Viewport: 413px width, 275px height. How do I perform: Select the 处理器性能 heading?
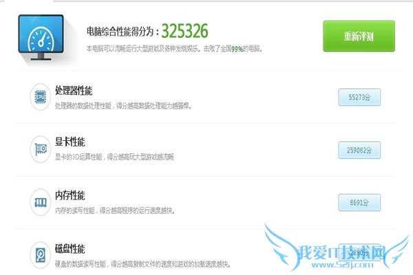(x=74, y=90)
